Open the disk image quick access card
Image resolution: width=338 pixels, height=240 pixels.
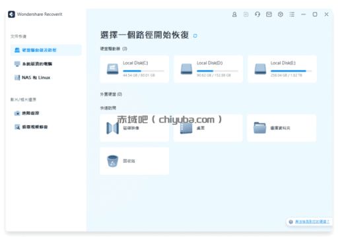point(135,128)
